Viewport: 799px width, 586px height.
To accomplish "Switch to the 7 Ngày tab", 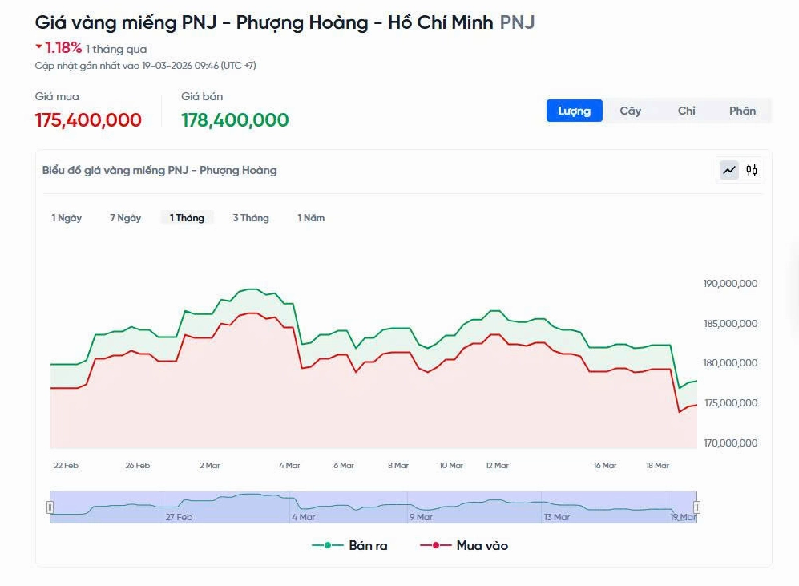I will (126, 217).
